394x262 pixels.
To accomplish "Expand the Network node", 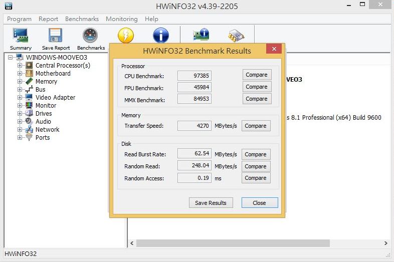I will [x=20, y=130].
